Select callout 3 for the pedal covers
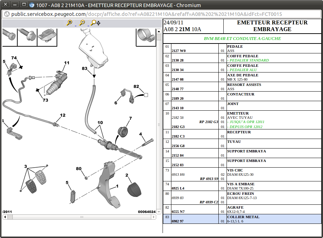This screenshot has height=238, width=323. (x=25, y=166)
